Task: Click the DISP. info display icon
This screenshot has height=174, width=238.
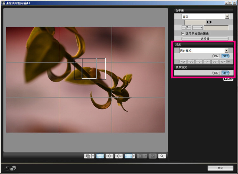Action: coord(228,79)
